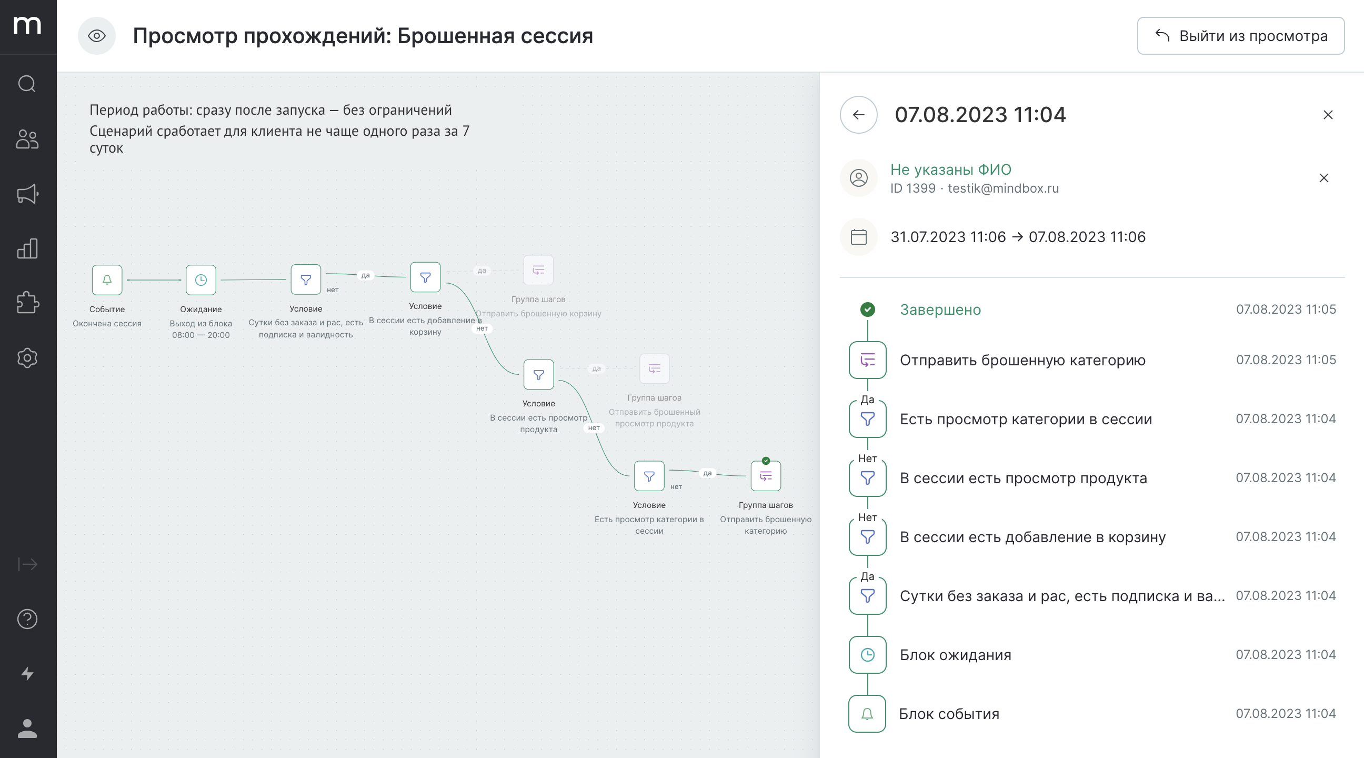Open the help question mark icon
The image size is (1364, 758).
[27, 619]
